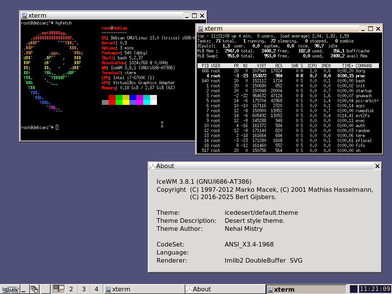Image resolution: width=392 pixels, height=294 pixels.
Task: Click the periwinkle light-blue swatch in hyfetch
Action: pos(133,102)
